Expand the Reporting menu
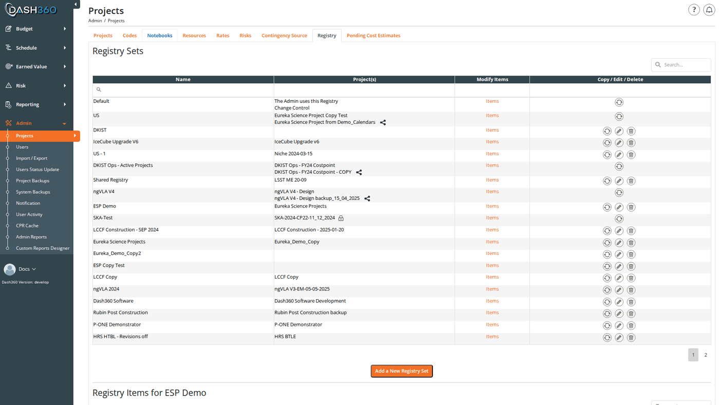The width and height of the screenshot is (719, 405). pyautogui.click(x=36, y=104)
